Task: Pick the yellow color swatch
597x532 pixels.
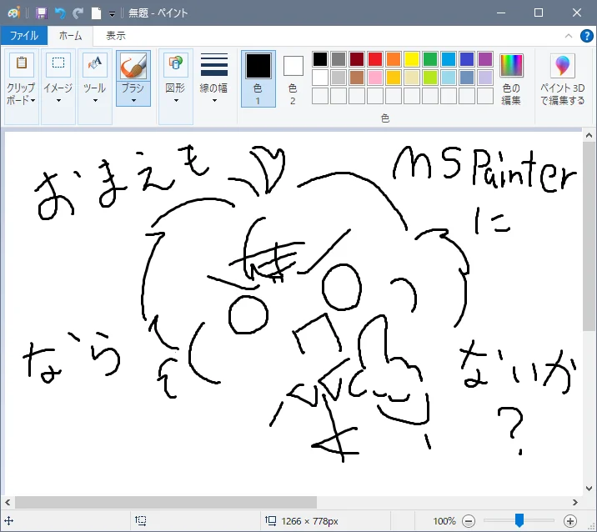Action: [x=412, y=59]
